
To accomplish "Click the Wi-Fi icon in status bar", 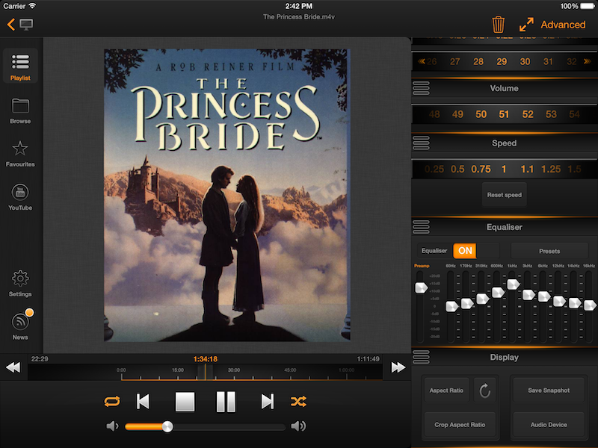I will [x=32, y=6].
